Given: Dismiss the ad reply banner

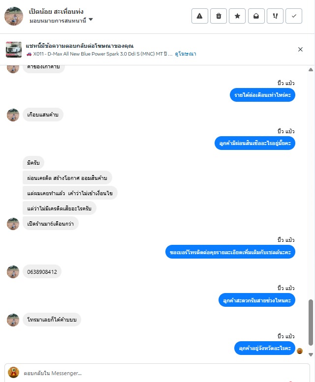Looking at the screenshot, I should pos(300,50).
